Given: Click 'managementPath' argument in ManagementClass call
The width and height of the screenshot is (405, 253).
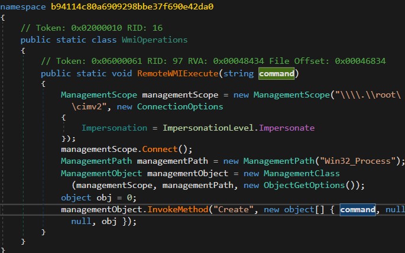Looking at the screenshot, I should pyautogui.click(x=198, y=186).
